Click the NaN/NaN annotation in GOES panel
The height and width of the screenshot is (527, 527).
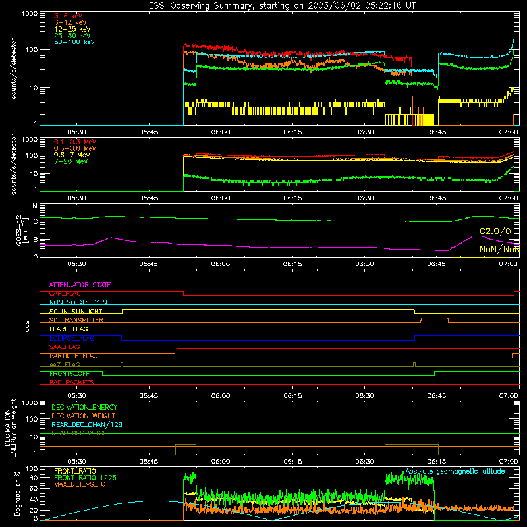pos(499,249)
